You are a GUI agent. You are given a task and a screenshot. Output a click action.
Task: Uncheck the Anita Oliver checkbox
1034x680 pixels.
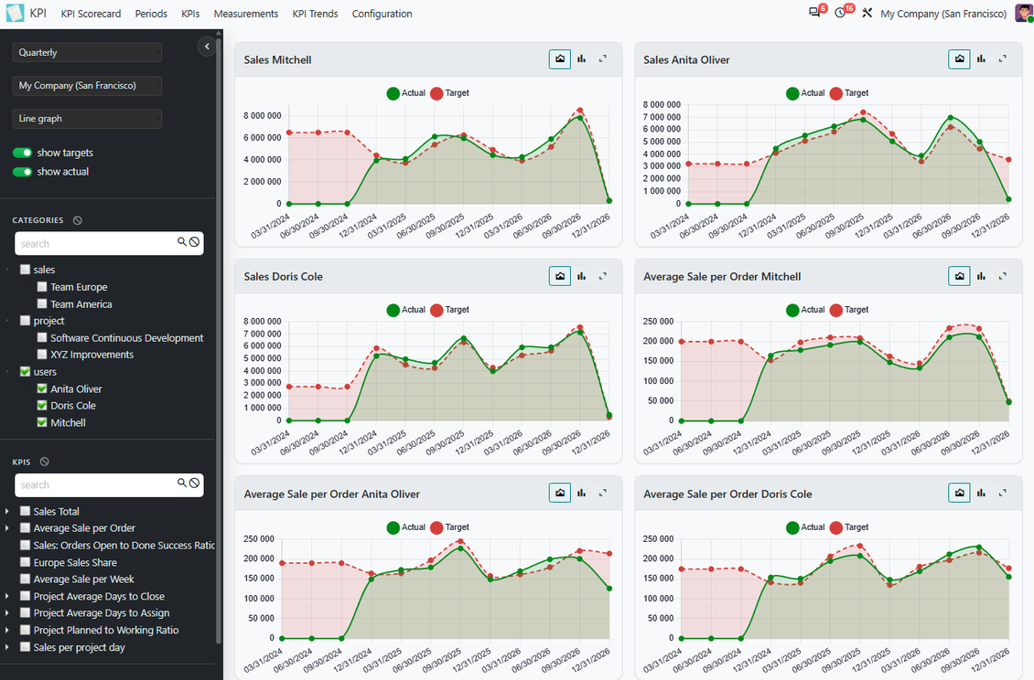(42, 388)
